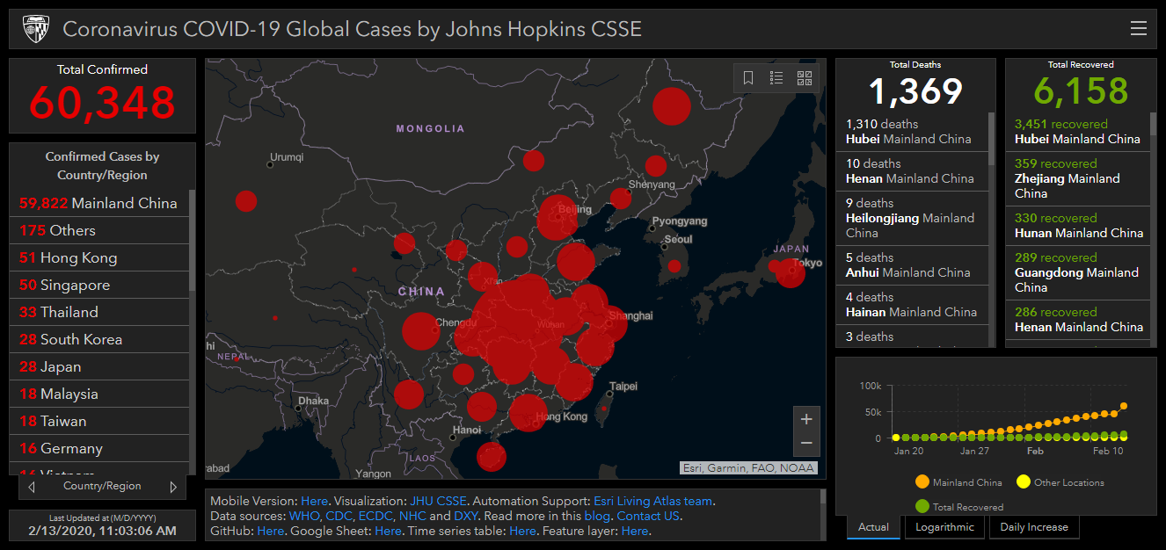This screenshot has height=550, width=1166.
Task: Open the map bookmarks icon
Action: [748, 78]
